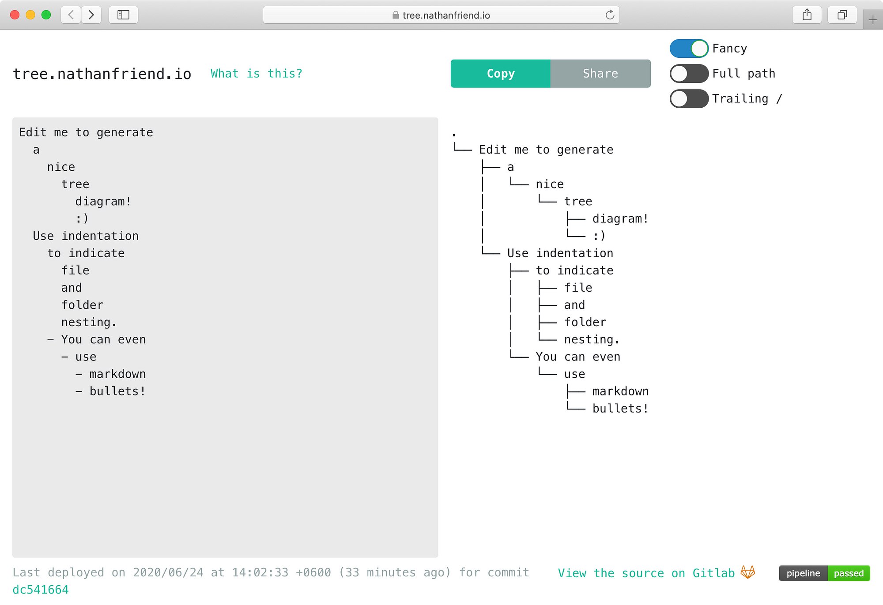Image resolution: width=883 pixels, height=605 pixels.
Task: Click the tree.nathanfriend.io address bar
Action: tap(441, 15)
